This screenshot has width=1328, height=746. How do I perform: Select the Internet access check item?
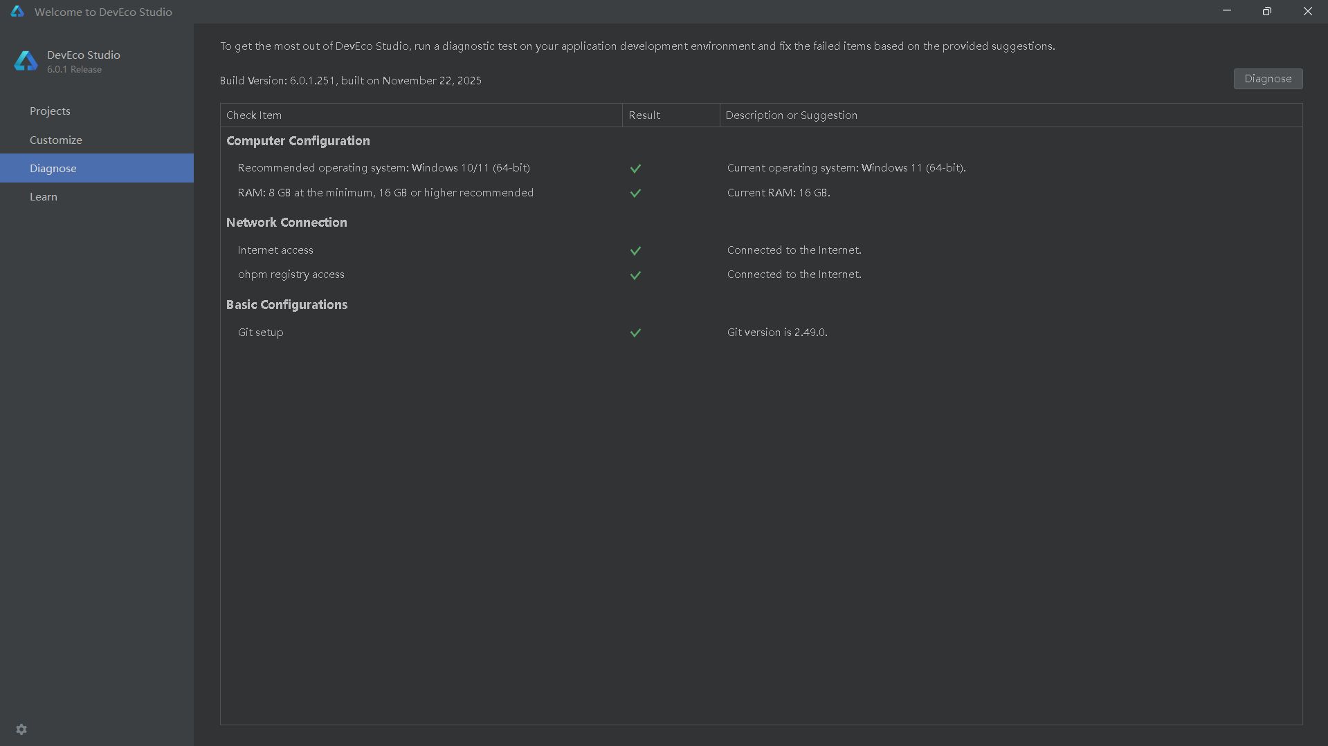click(275, 250)
